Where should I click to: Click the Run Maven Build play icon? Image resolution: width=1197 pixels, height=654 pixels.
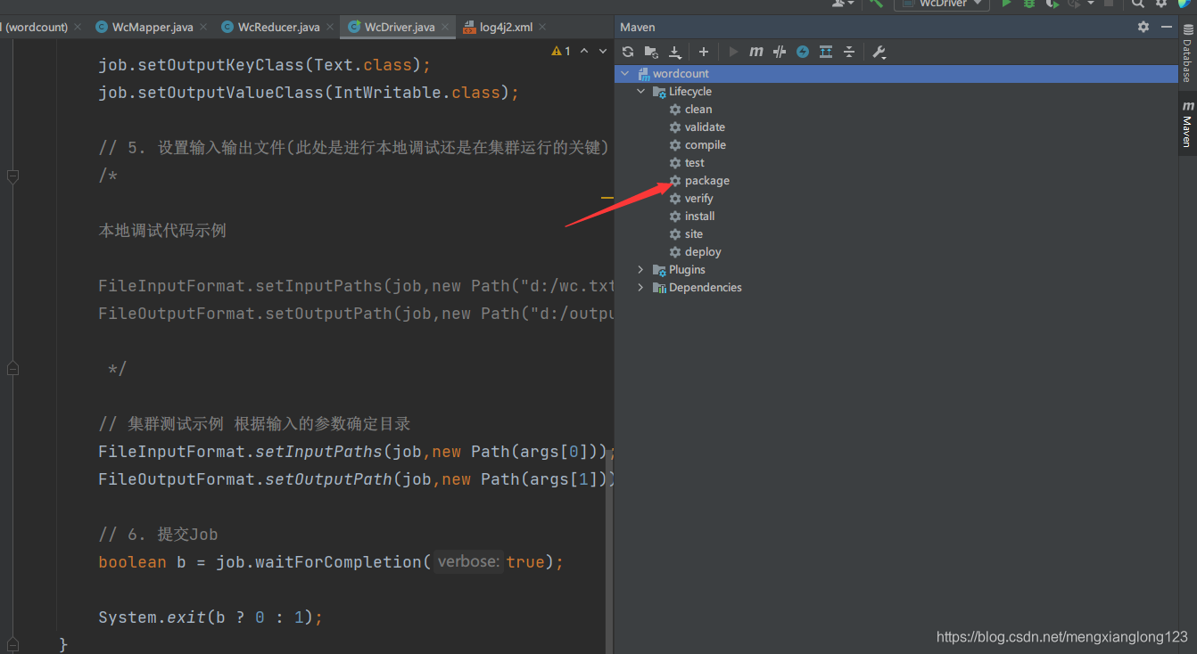733,52
